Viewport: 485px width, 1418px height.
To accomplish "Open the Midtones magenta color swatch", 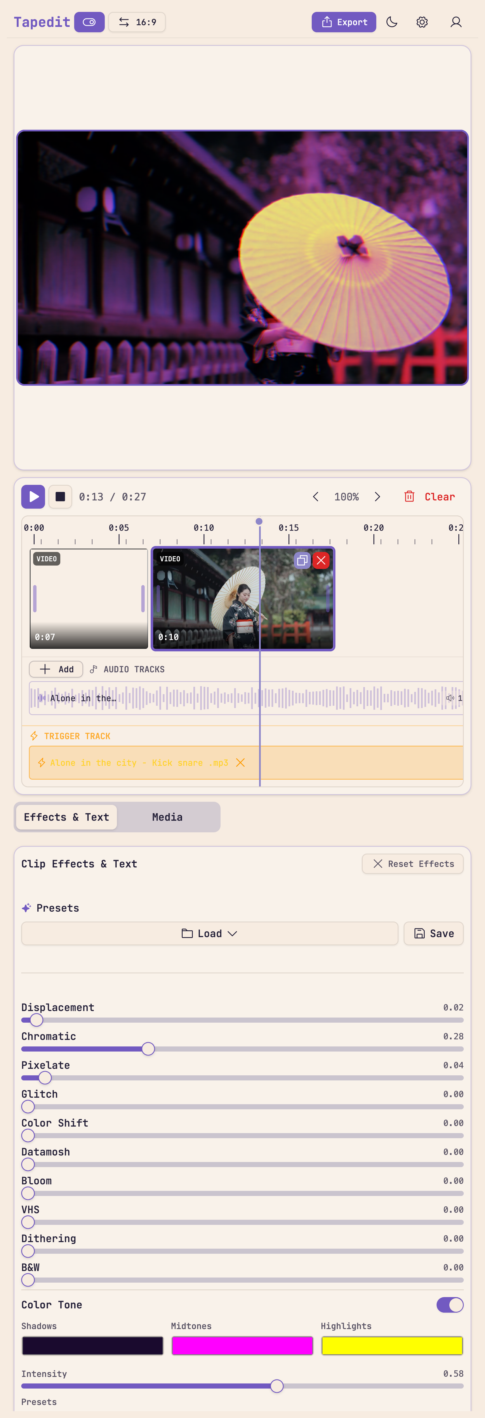I will (x=242, y=1346).
